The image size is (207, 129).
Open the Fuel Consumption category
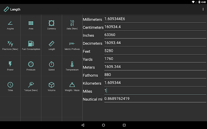[31, 45]
